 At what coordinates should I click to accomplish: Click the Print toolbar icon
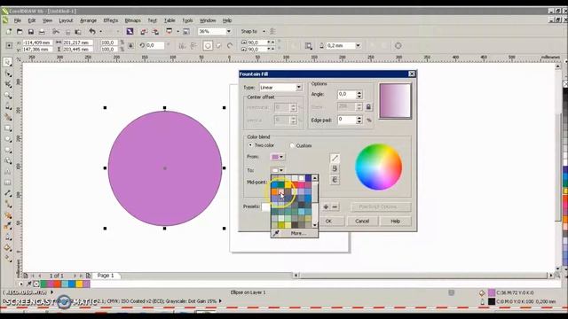pos(42,32)
